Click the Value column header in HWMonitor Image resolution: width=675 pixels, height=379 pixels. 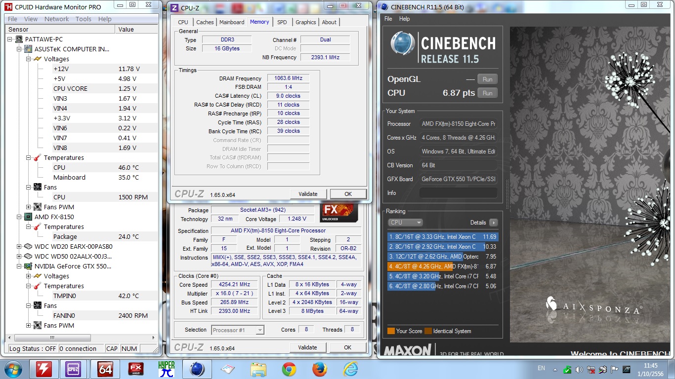137,30
